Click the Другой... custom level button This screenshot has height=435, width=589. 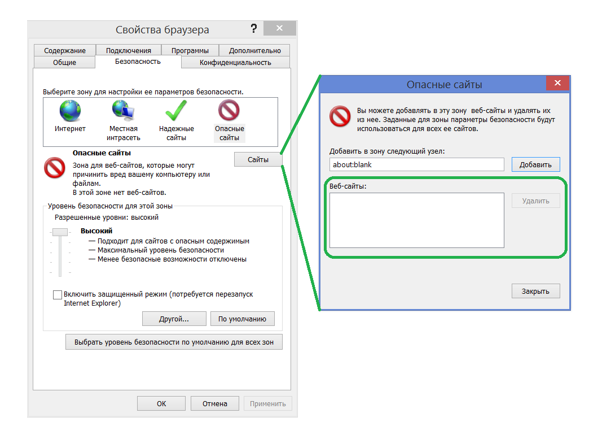click(x=174, y=319)
